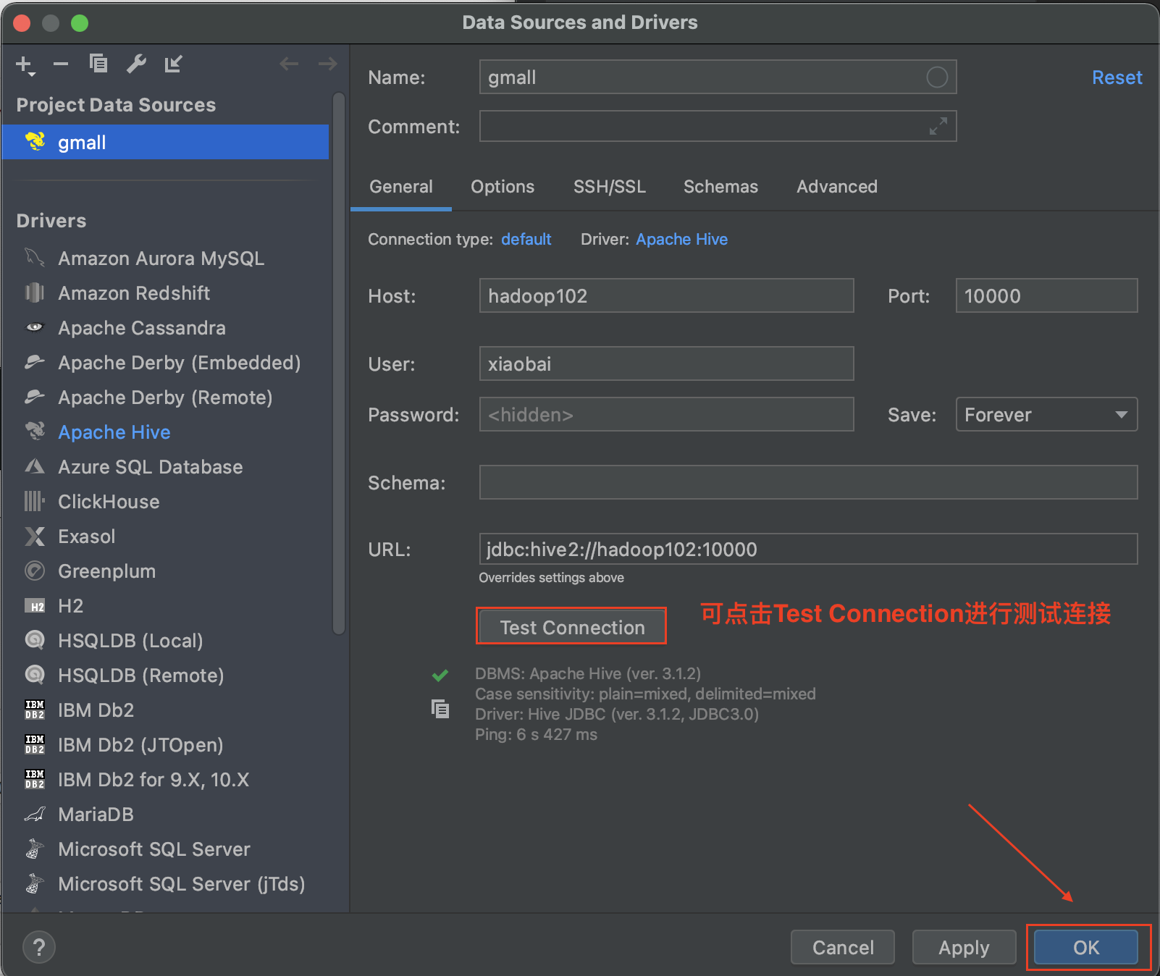Click the Cancel button
This screenshot has width=1160, height=976.
pyautogui.click(x=843, y=947)
